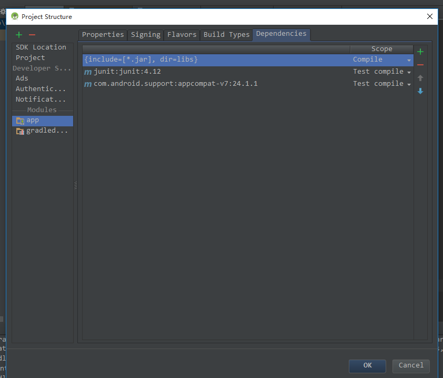The image size is (443, 378).
Task: Move dependency down with blue arrow
Action: click(420, 91)
